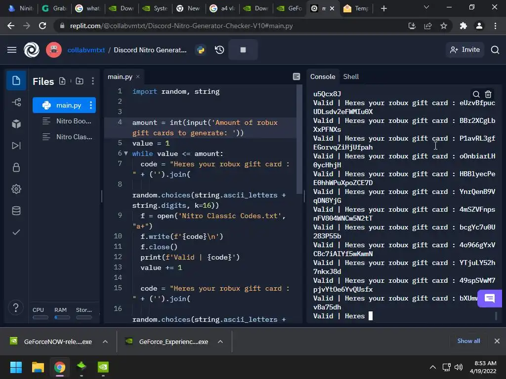
Task: Open the Files panel three-dot menu
Action: tap(93, 81)
